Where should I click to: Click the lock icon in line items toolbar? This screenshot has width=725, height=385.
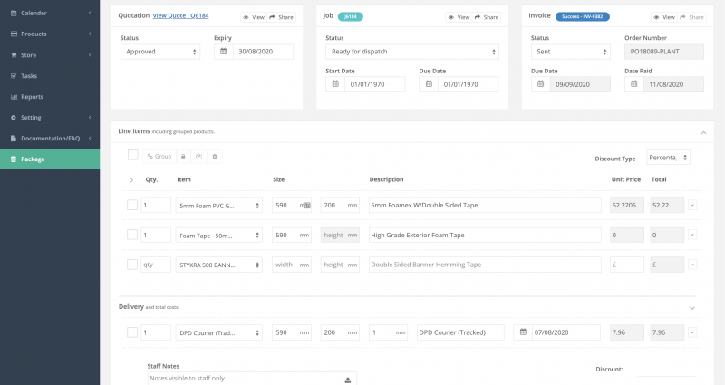(x=183, y=157)
